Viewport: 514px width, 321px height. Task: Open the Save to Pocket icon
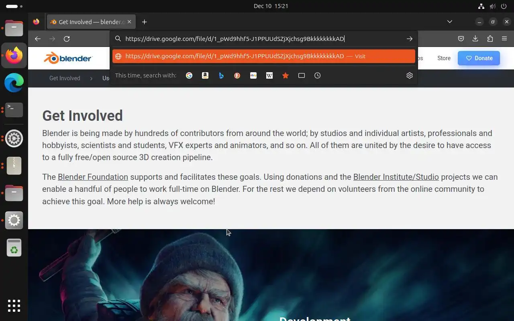tap(461, 39)
